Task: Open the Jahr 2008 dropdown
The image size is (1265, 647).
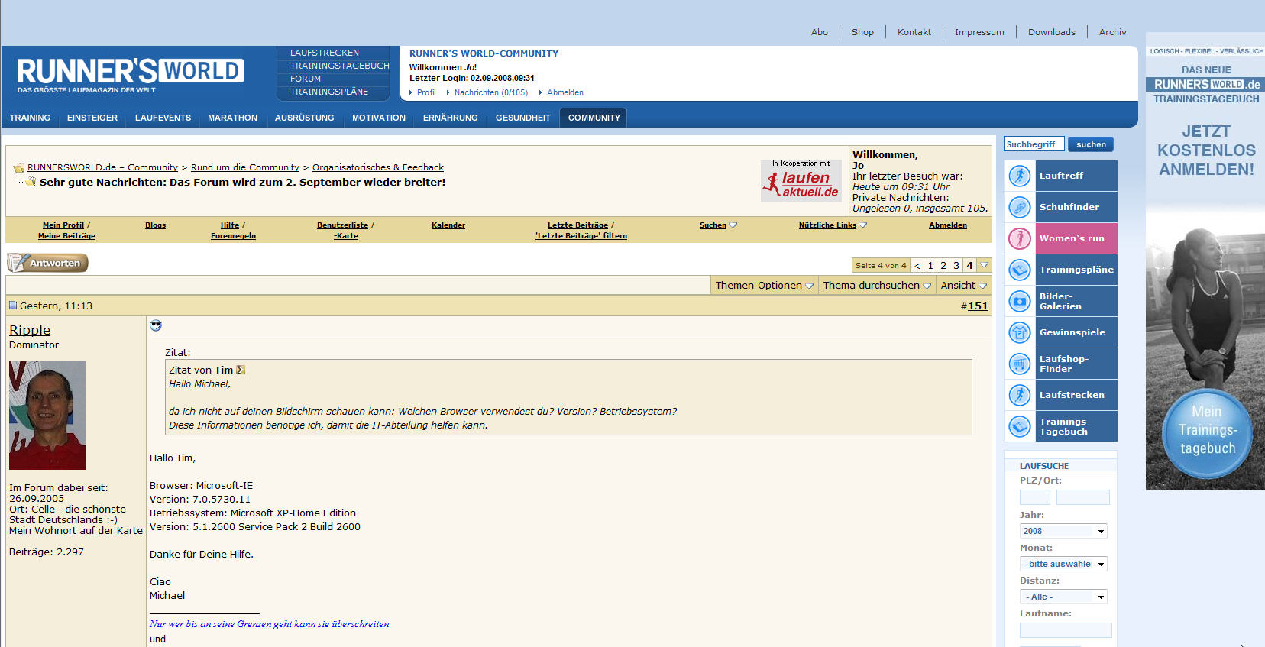Action: pos(1063,531)
